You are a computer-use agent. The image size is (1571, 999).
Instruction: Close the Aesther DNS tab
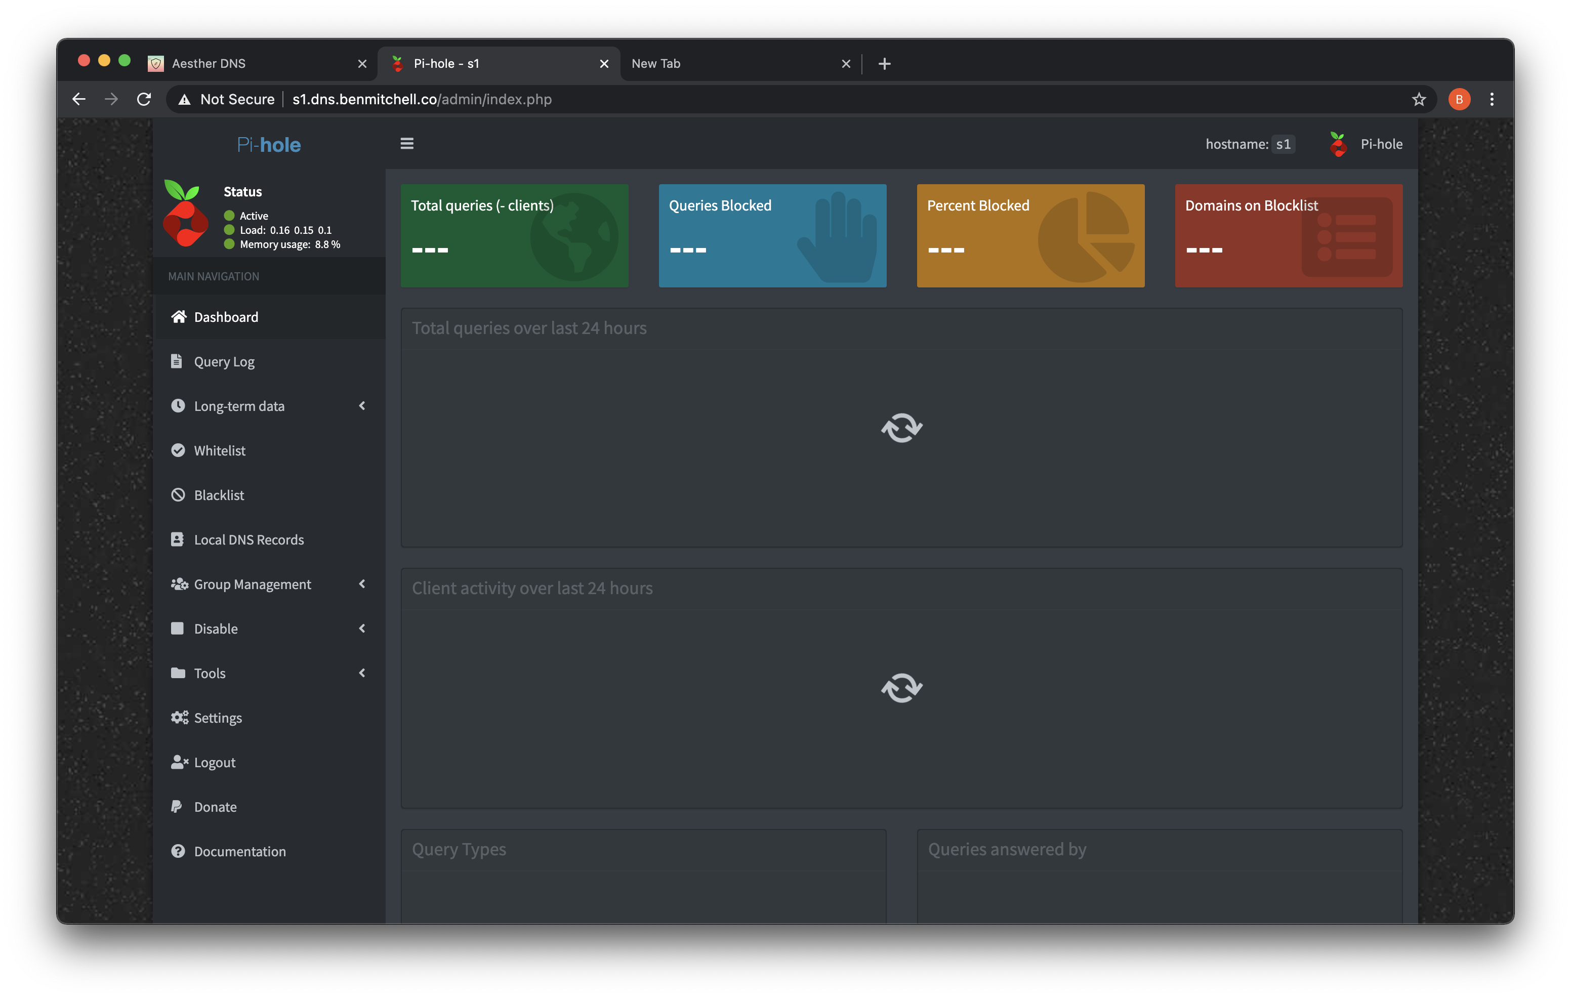coord(362,63)
